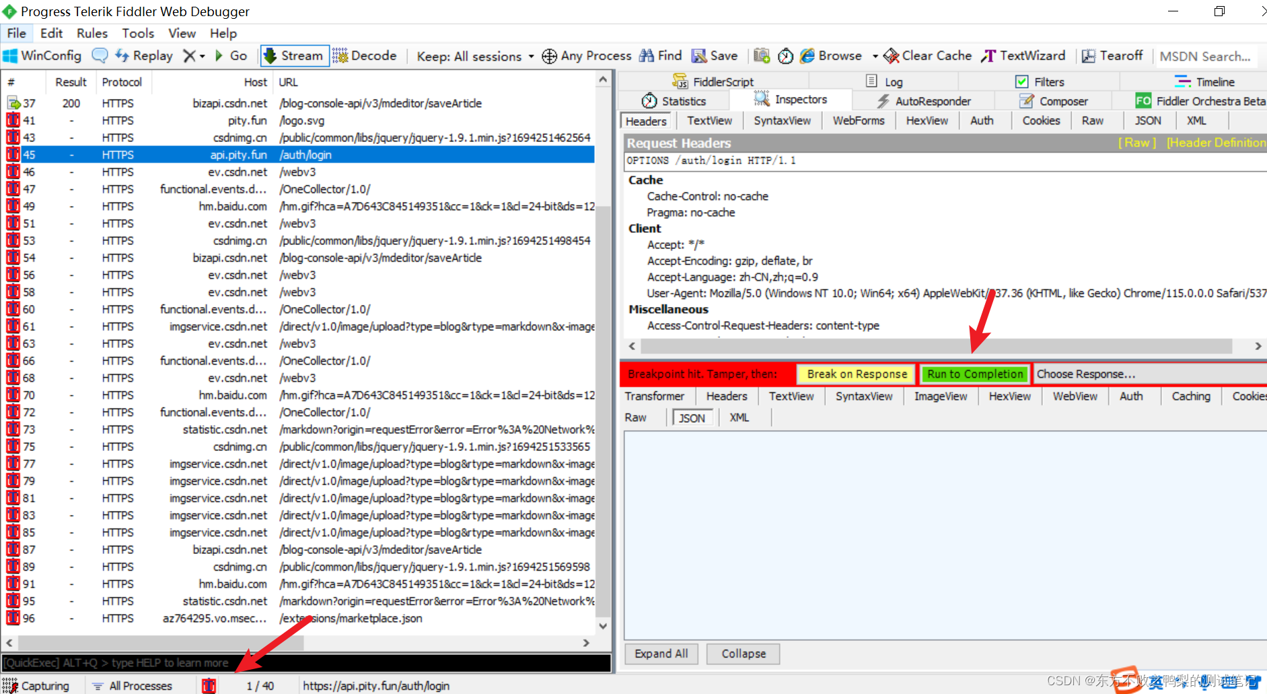This screenshot has width=1267, height=694.
Task: Tearoff the inspectors panel
Action: (1112, 56)
